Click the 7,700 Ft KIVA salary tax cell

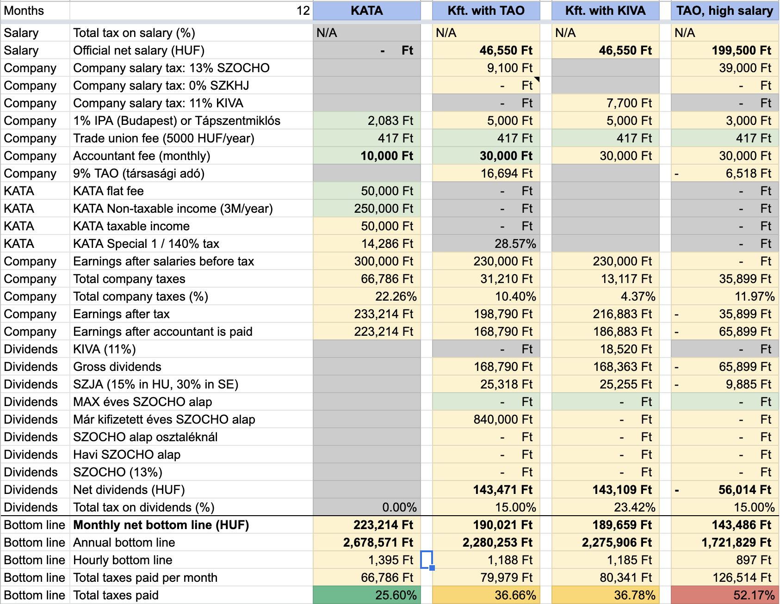pos(605,103)
